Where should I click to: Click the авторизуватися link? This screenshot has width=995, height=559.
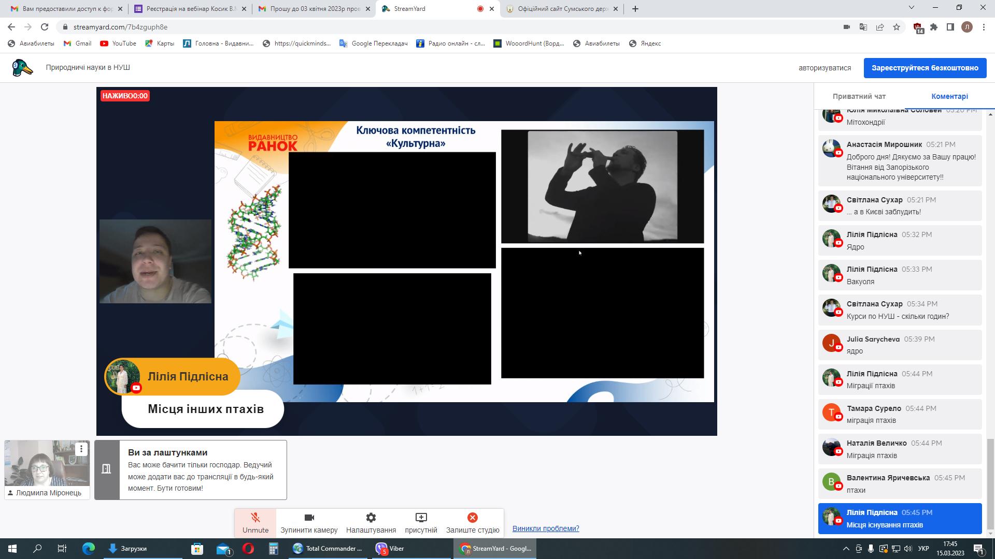(825, 68)
